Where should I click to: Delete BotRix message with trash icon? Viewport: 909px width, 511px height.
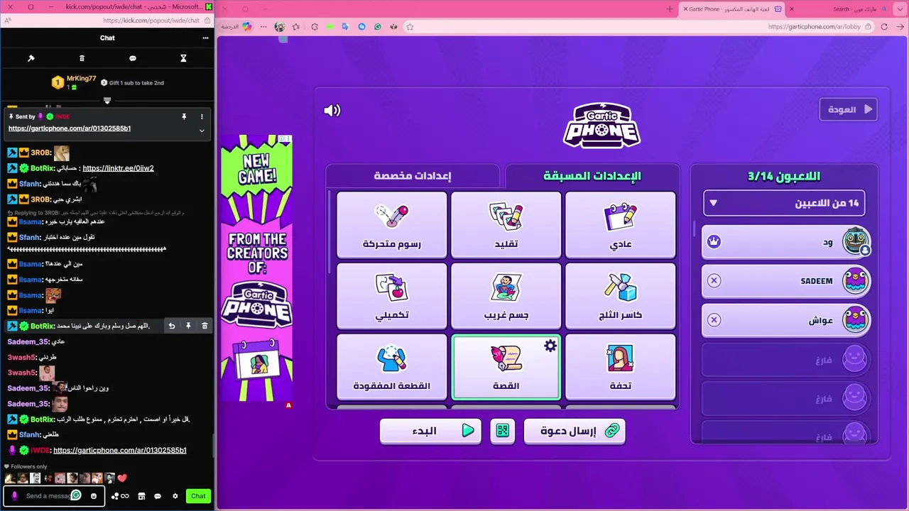click(205, 326)
